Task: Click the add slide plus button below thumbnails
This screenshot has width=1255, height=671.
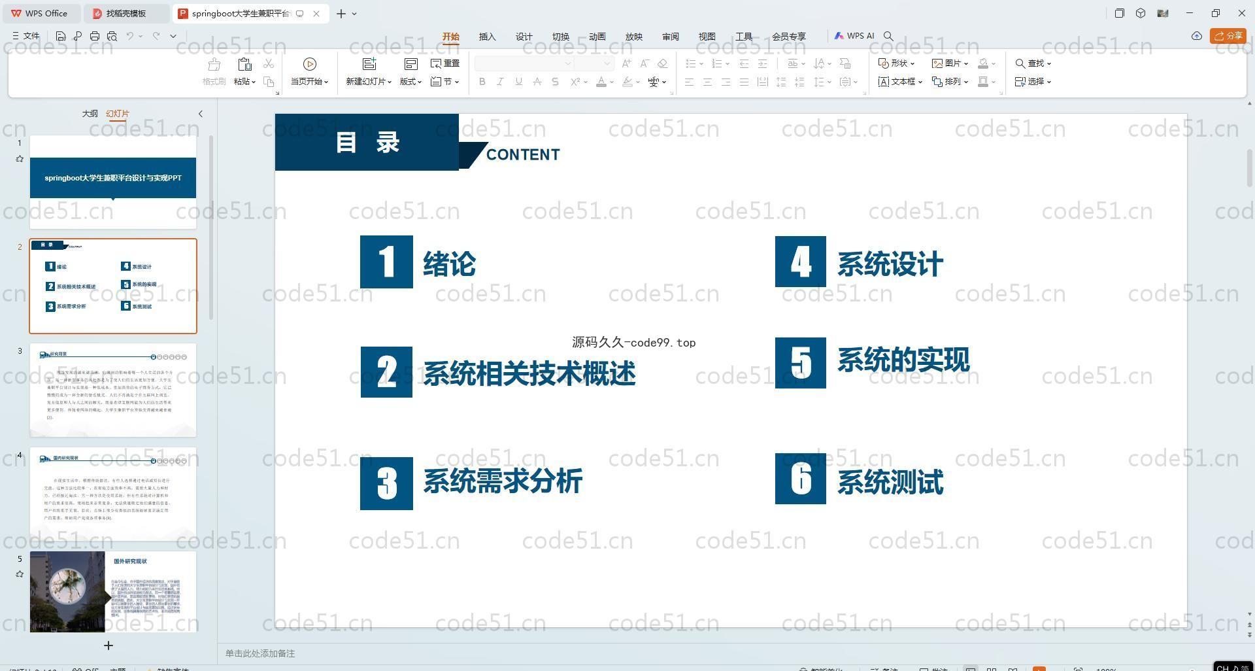Action: 109,645
